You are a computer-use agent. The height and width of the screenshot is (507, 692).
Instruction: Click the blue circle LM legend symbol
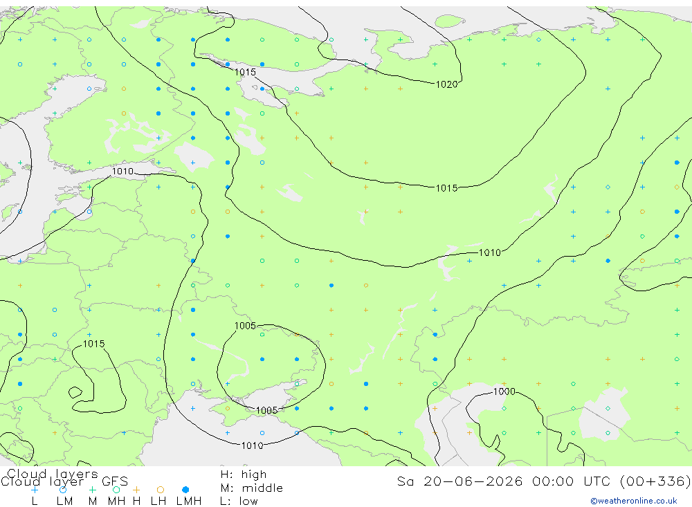click(x=63, y=490)
